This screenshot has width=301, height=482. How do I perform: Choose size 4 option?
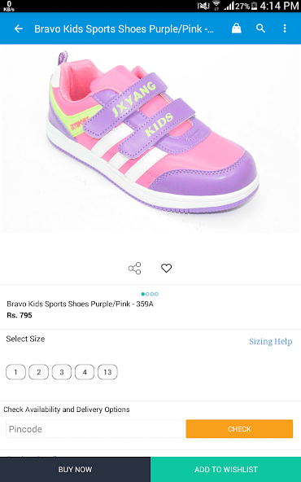click(85, 372)
